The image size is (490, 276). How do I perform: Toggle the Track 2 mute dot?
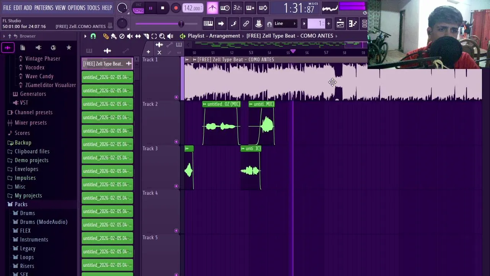pos(176,142)
